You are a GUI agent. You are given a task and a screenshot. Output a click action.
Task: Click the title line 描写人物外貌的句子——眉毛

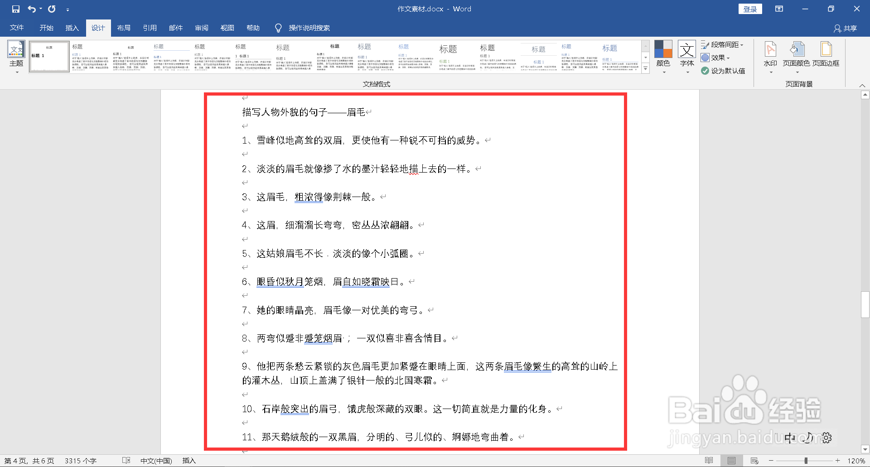coord(304,112)
